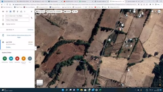Swap origin and destination with reverse arrows
163x92 pixels.
(32, 18)
